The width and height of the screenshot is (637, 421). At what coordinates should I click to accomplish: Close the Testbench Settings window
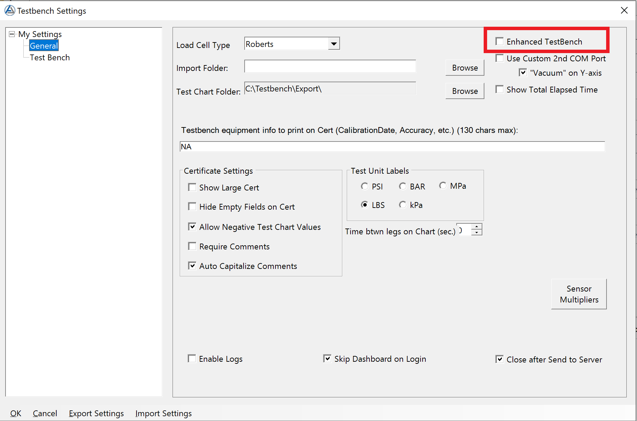[624, 10]
